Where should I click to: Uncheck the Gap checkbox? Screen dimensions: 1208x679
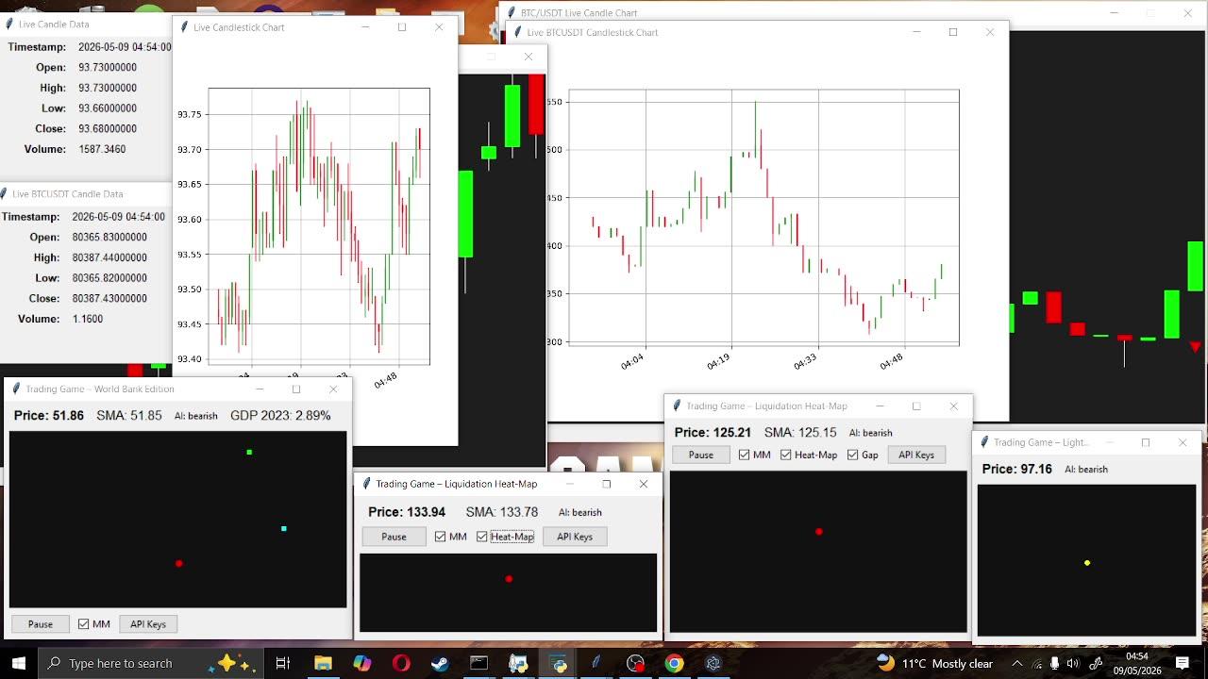coord(853,455)
